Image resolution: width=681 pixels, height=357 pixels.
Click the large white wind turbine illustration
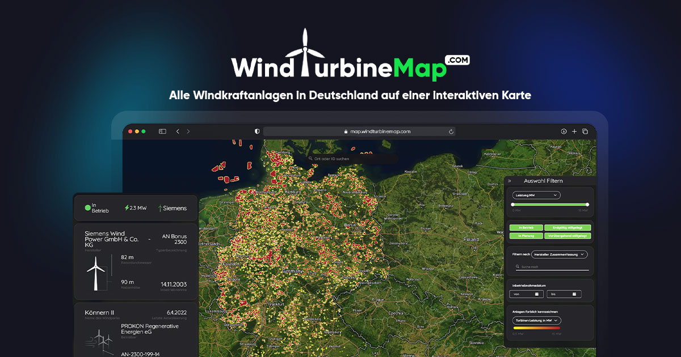(x=96, y=273)
